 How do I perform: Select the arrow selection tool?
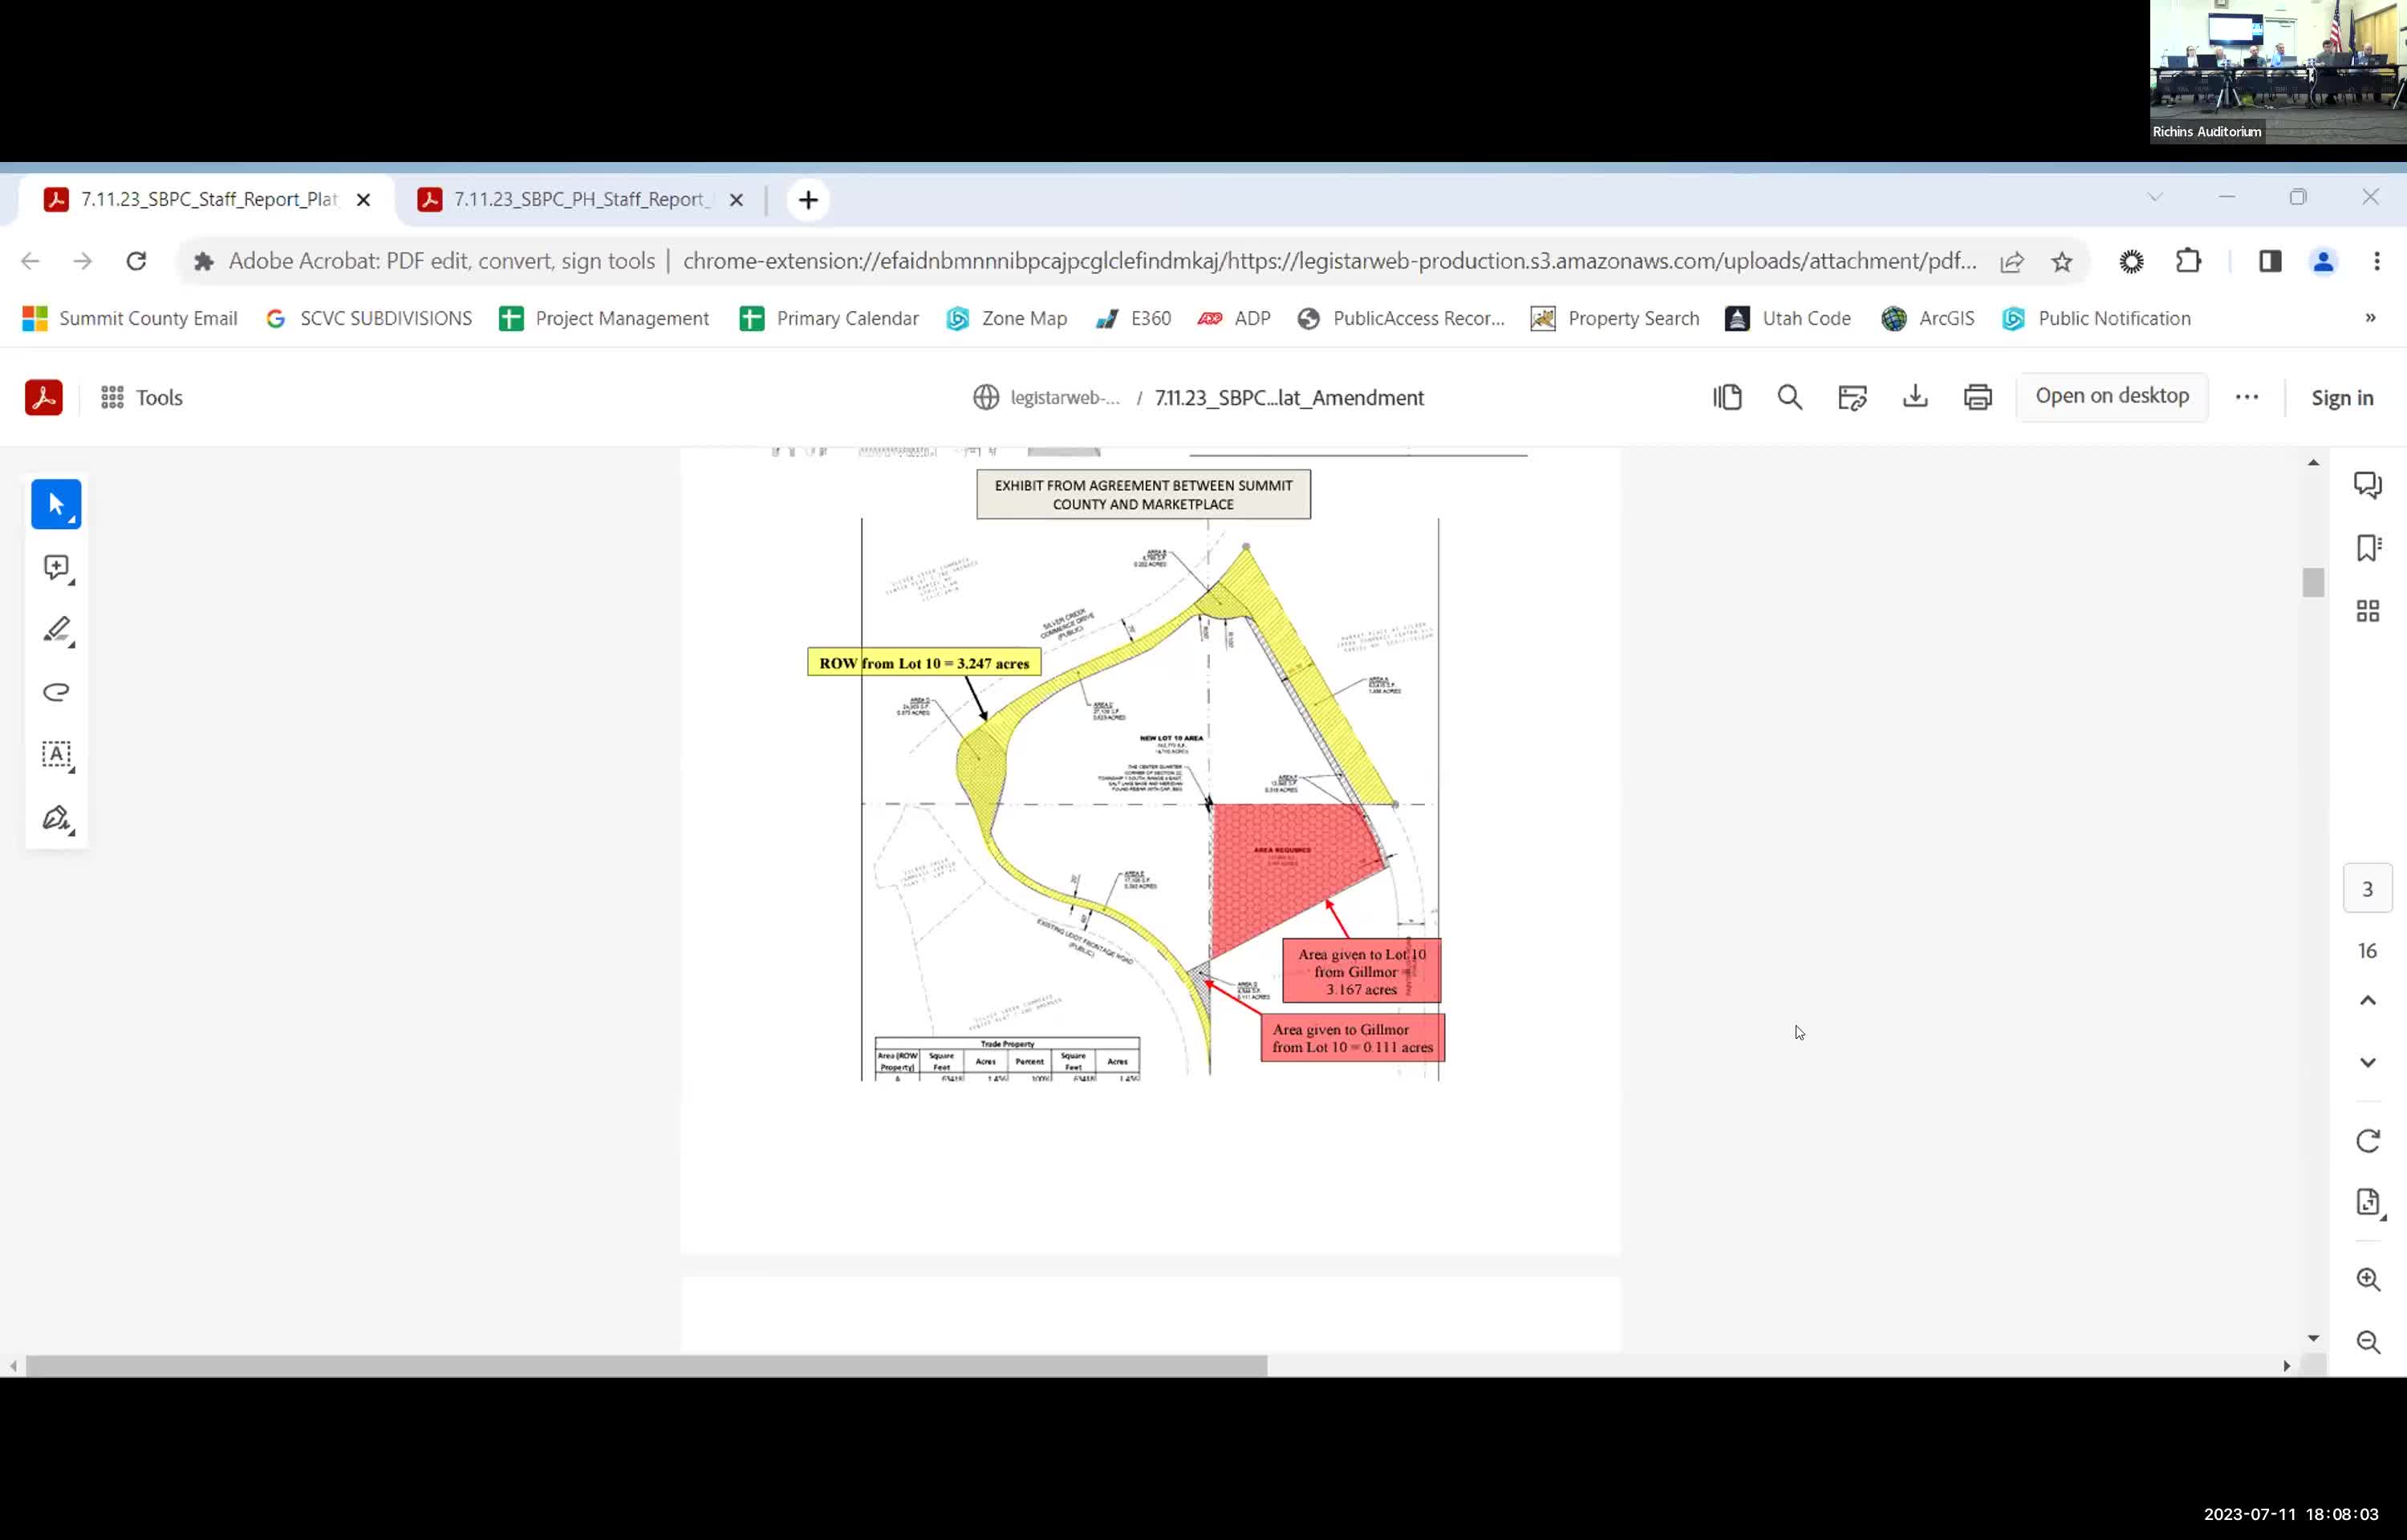pyautogui.click(x=56, y=504)
